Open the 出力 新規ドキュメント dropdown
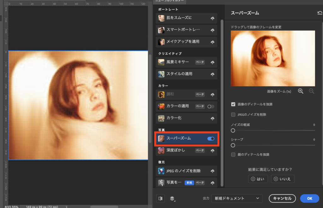This screenshot has width=323, height=208. (237, 198)
